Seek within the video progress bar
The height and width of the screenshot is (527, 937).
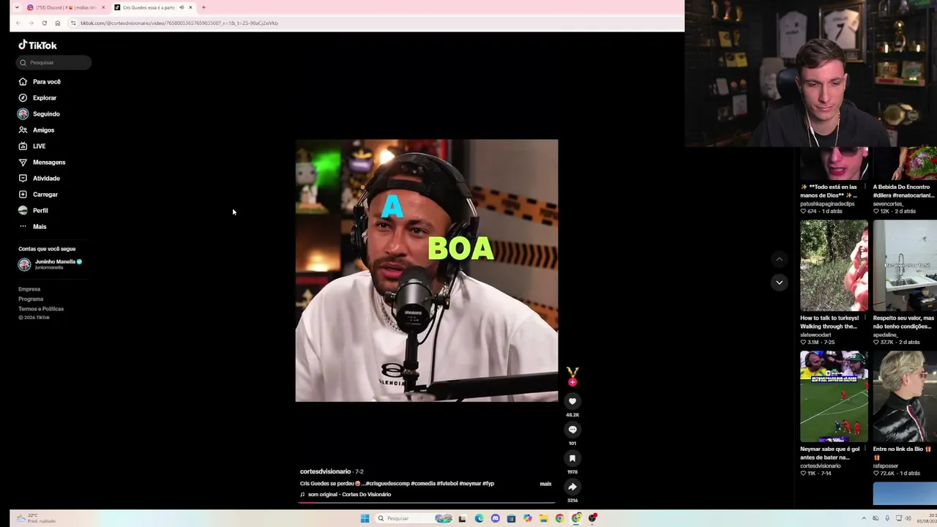tap(427, 502)
